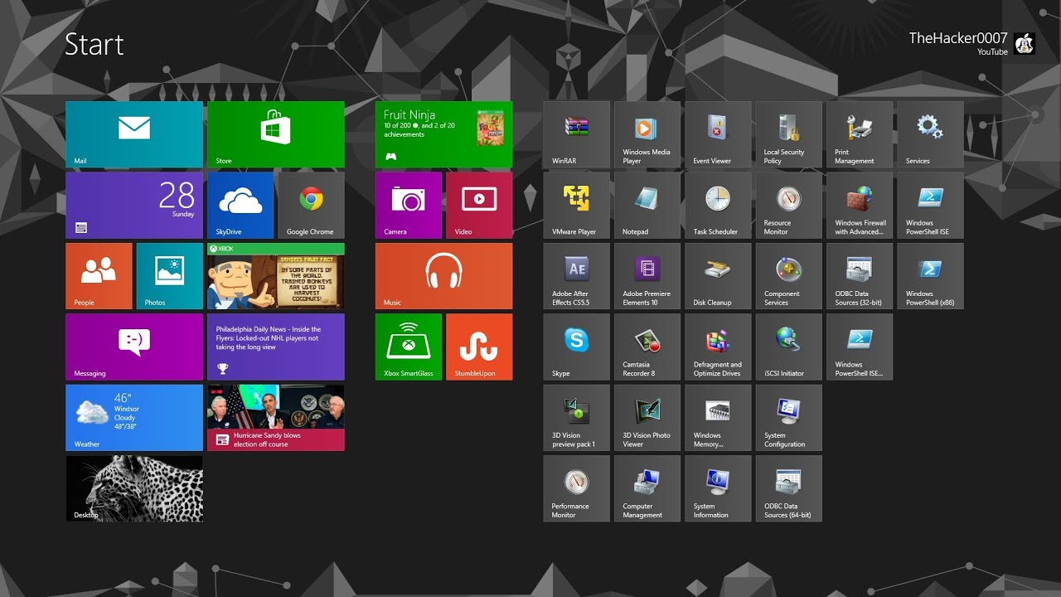Image resolution: width=1061 pixels, height=597 pixels.
Task: Open the Photos tile
Action: point(170,276)
